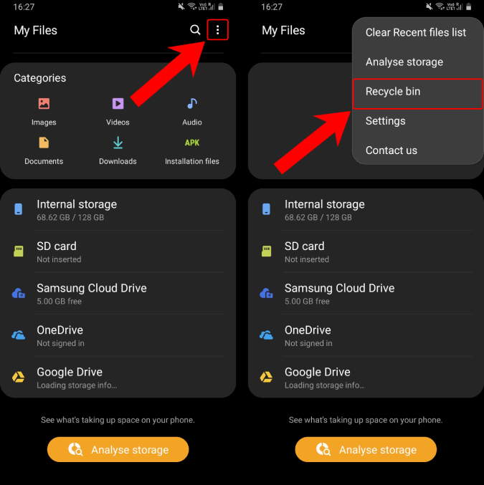484x485 pixels.
Task: Open the Videos category
Action: coord(118,111)
